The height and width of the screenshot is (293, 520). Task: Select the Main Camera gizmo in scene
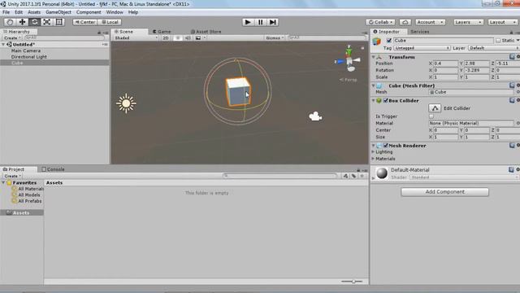click(315, 116)
